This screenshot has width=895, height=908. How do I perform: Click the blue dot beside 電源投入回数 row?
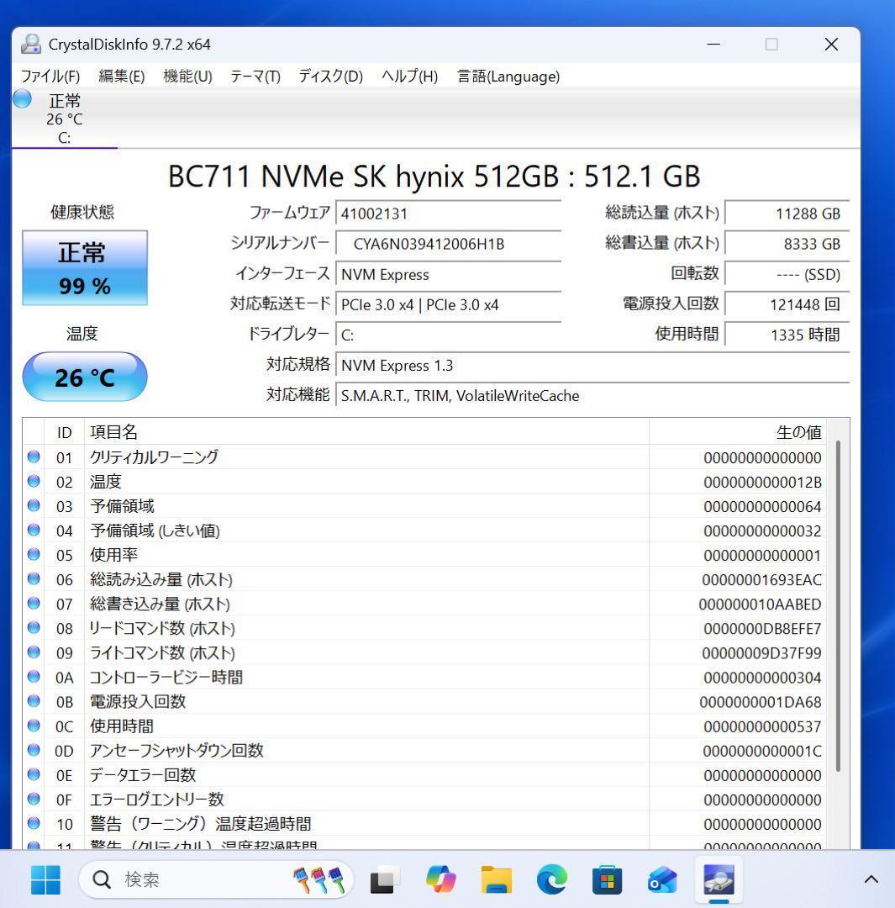(33, 702)
